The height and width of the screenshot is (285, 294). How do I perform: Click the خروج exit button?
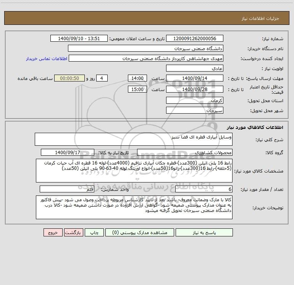pyautogui.click(x=53, y=233)
